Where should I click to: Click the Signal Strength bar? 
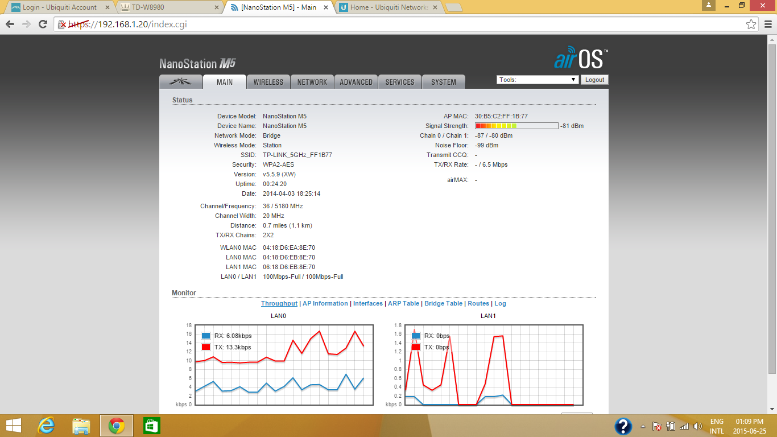(x=516, y=126)
